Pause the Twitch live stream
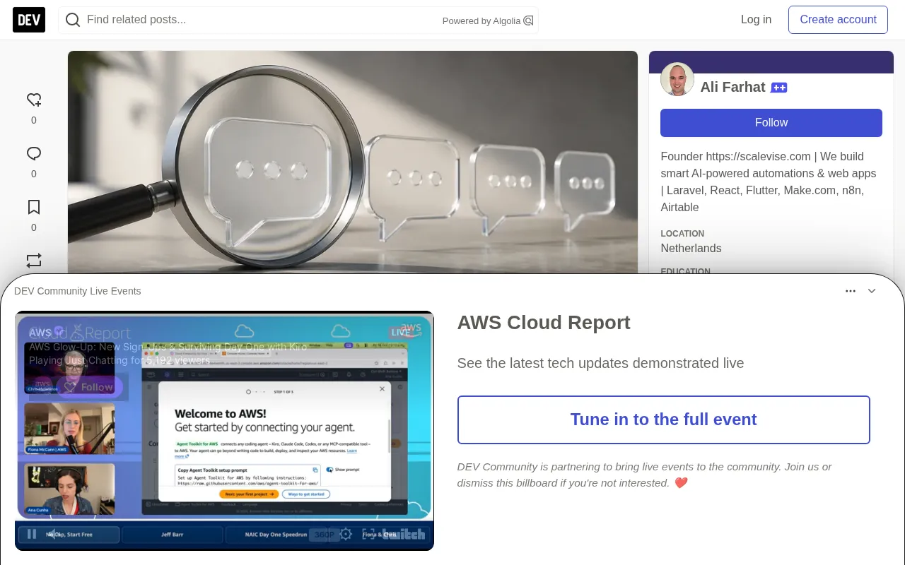The width and height of the screenshot is (905, 565). point(31,534)
